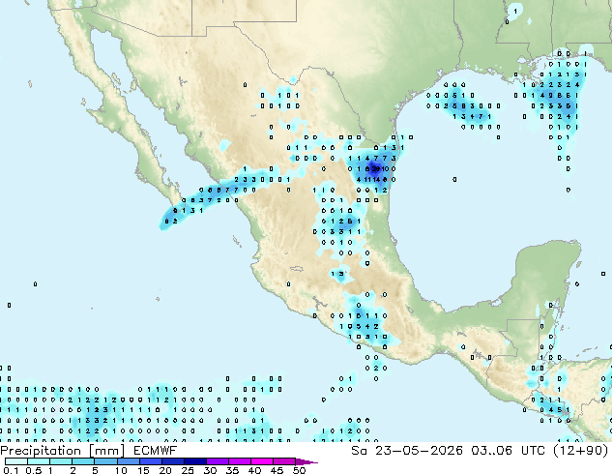
Task: Pick the 35–40 mm violet legend swatch
Action: (239, 461)
